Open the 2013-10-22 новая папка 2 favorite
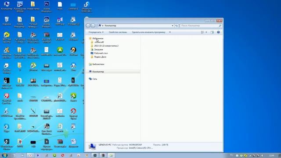This screenshot has width=281, height=158. click(x=106, y=46)
